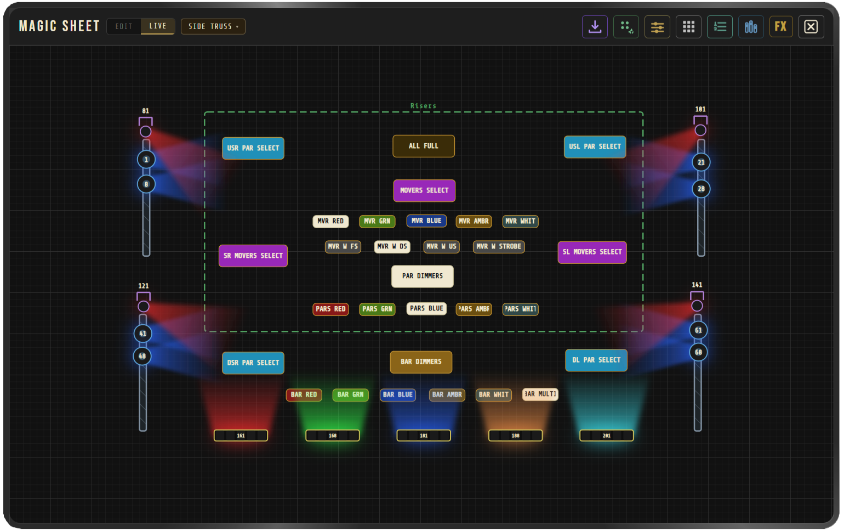Click USR PAR SELECT button

click(253, 148)
